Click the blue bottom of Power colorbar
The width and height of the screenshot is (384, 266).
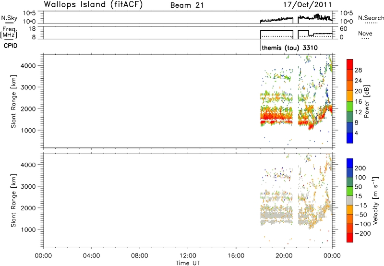pos(350,138)
